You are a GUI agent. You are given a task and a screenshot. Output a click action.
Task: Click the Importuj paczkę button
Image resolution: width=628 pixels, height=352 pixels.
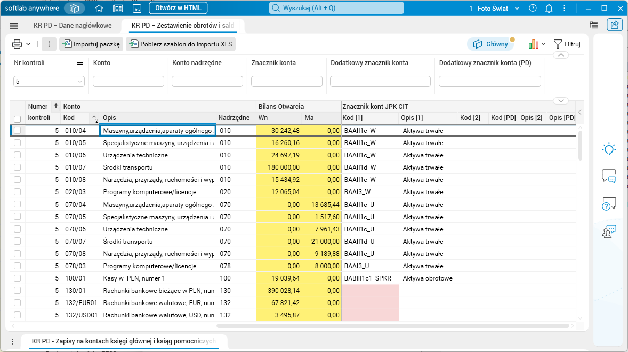92,44
